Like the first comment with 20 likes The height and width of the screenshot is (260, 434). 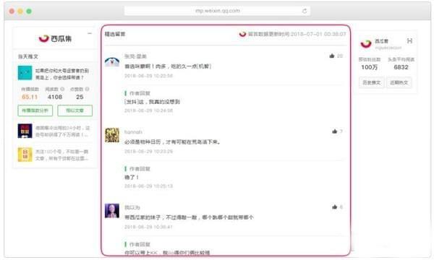[332, 56]
